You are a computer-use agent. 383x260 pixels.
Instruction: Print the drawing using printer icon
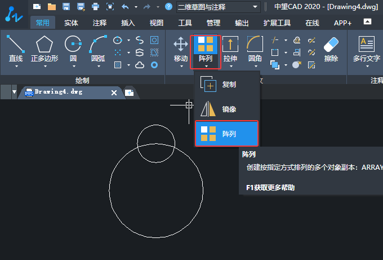pyautogui.click(x=96, y=7)
